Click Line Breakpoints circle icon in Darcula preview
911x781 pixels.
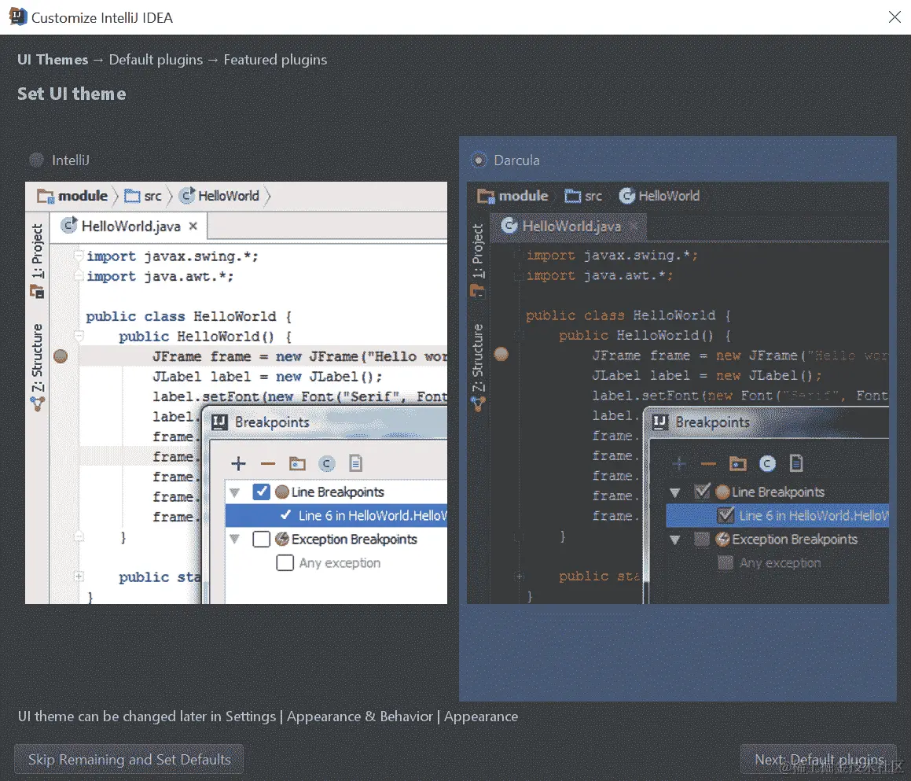pos(722,492)
